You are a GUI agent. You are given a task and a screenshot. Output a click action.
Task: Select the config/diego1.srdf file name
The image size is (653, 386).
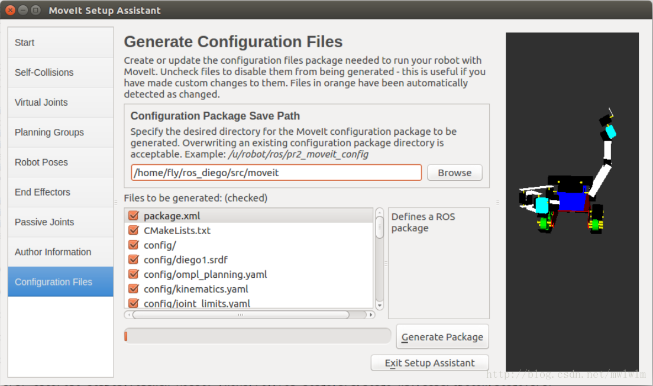pyautogui.click(x=186, y=260)
